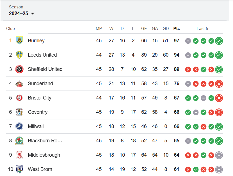Viewport: 233px width, 176px height.
Task: Click the Club column header
Action: tap(10, 29)
